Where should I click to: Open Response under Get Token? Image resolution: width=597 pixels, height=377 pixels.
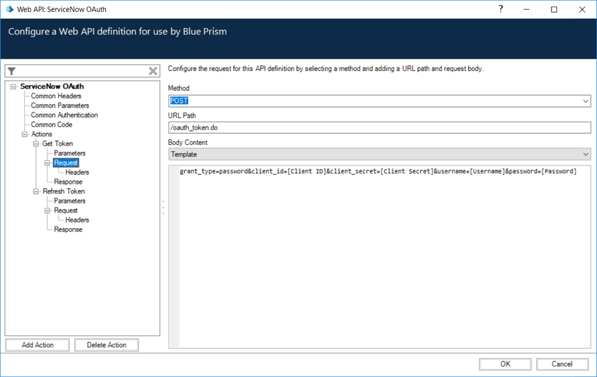coord(68,182)
